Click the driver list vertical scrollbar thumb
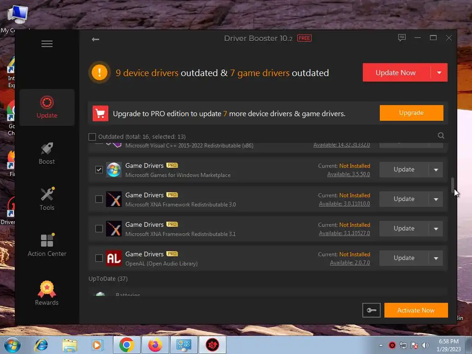This screenshot has height=354, width=472. (x=452, y=185)
